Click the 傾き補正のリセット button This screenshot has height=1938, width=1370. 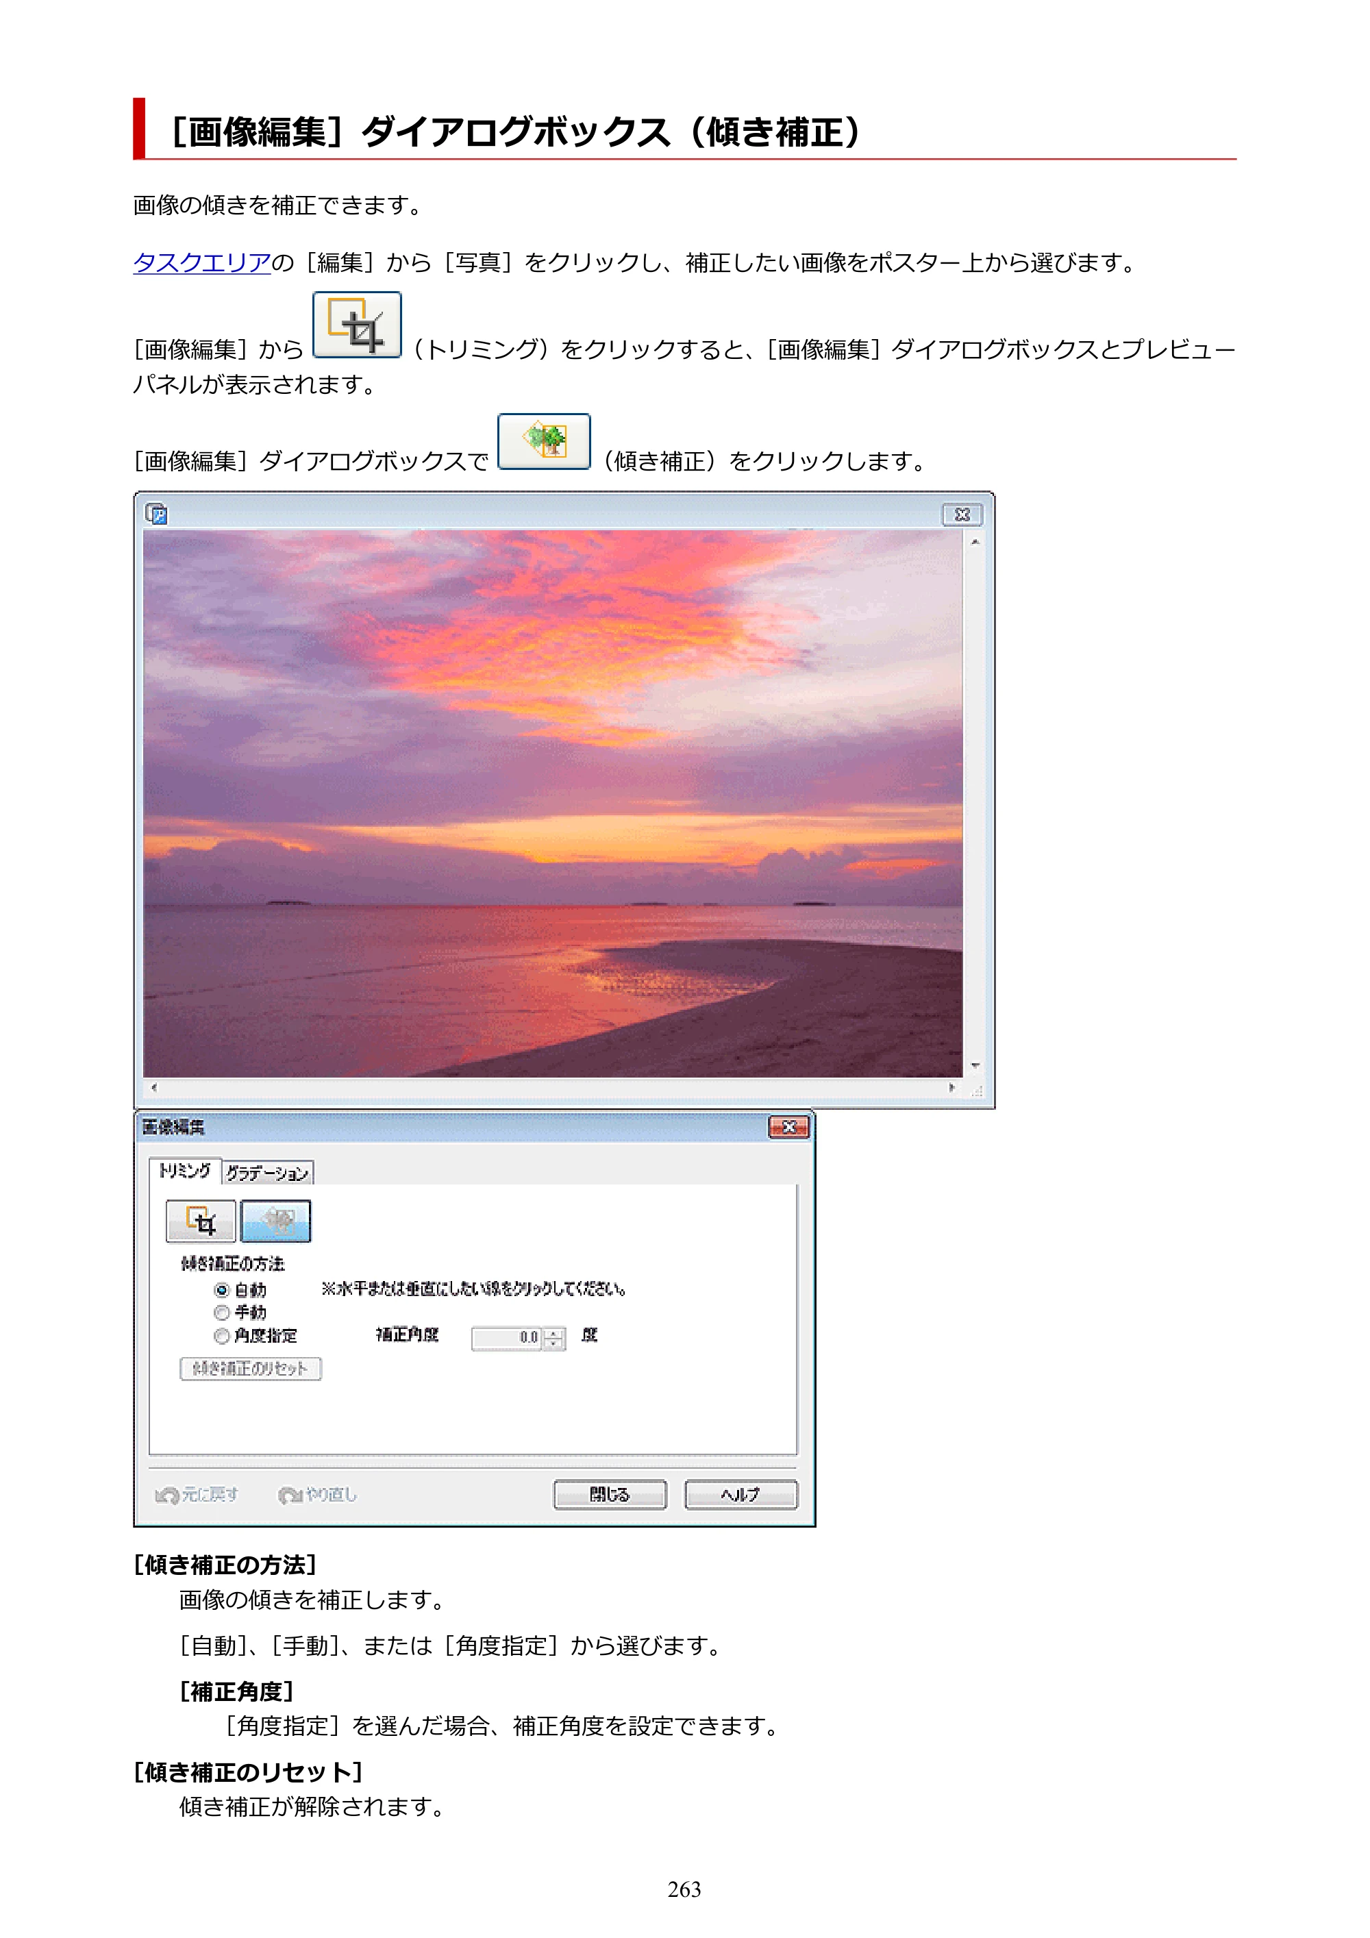[x=251, y=1368]
